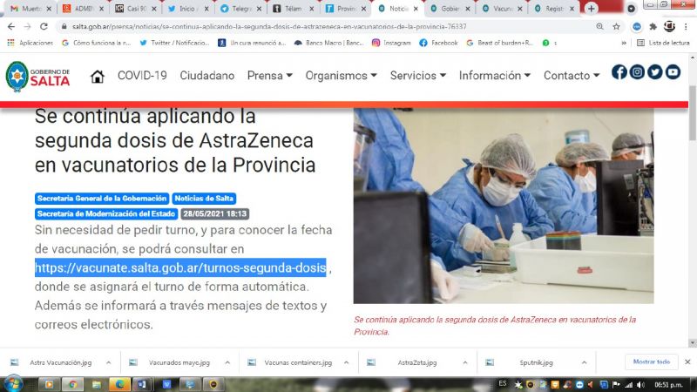Screen dimensions: 697x392
Task: Open options arrow for AstraZeta.jpg download
Action: point(464,362)
